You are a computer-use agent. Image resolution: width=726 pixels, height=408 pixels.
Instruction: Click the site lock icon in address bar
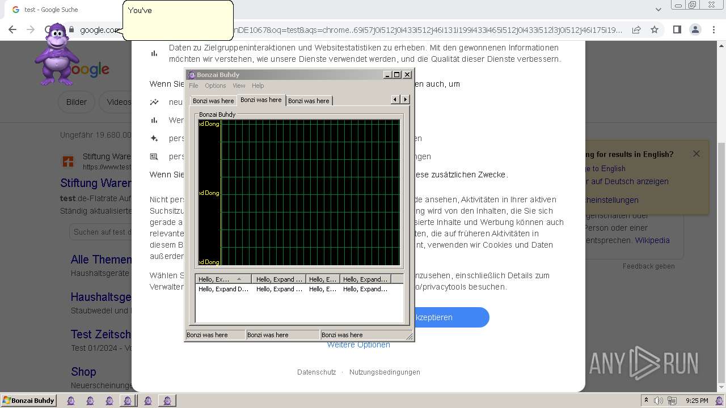pyautogui.click(x=72, y=30)
